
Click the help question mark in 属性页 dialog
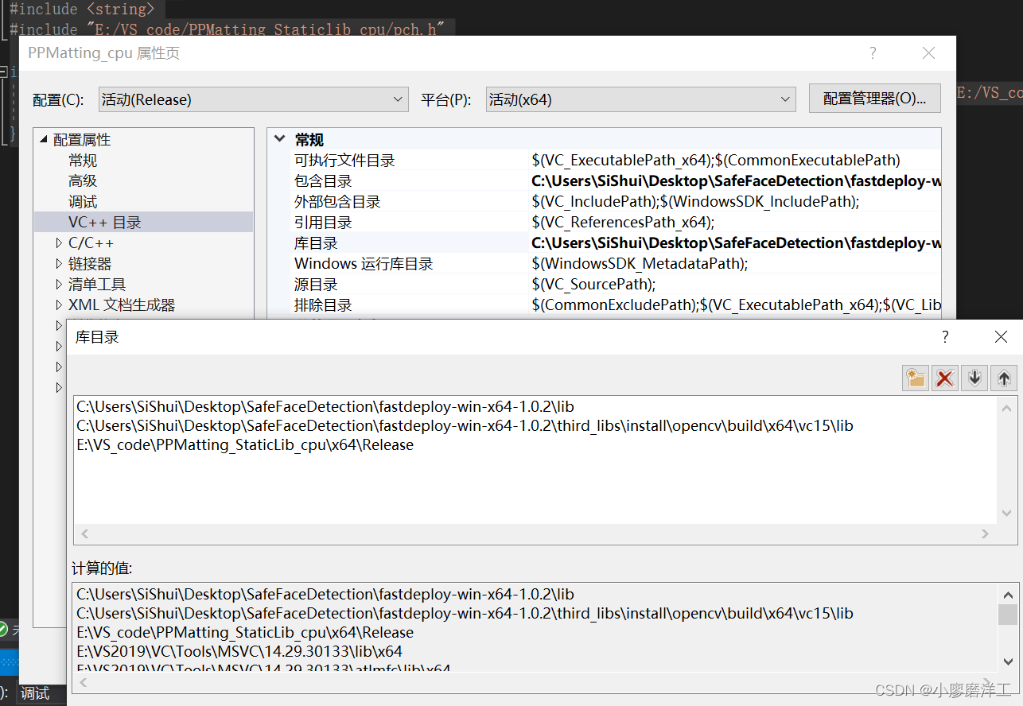pos(873,52)
